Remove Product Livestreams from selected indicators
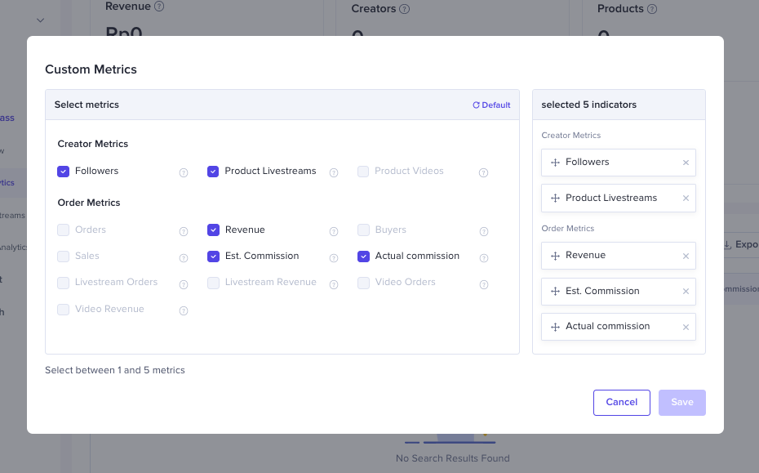 pos(686,199)
